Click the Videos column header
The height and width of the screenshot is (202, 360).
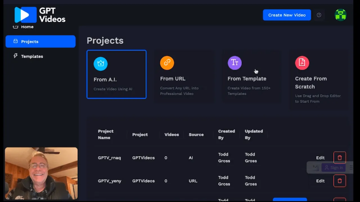point(172,135)
